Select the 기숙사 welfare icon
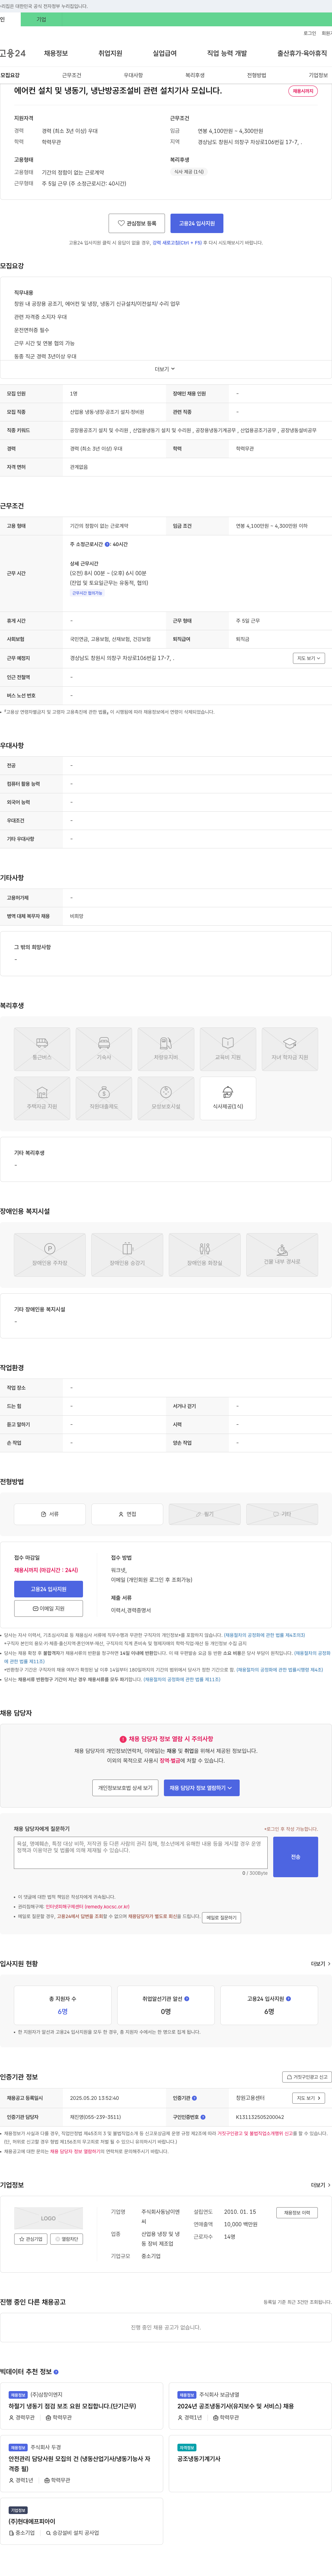 click(104, 1049)
